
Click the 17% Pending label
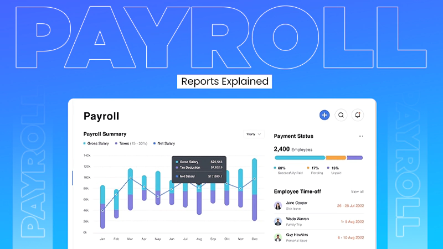(315, 170)
